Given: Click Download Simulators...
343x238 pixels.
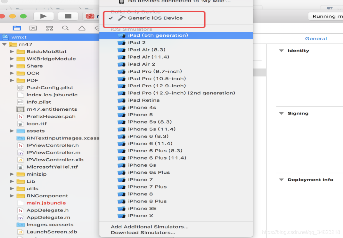Looking at the screenshot, I should click(x=176, y=233).
